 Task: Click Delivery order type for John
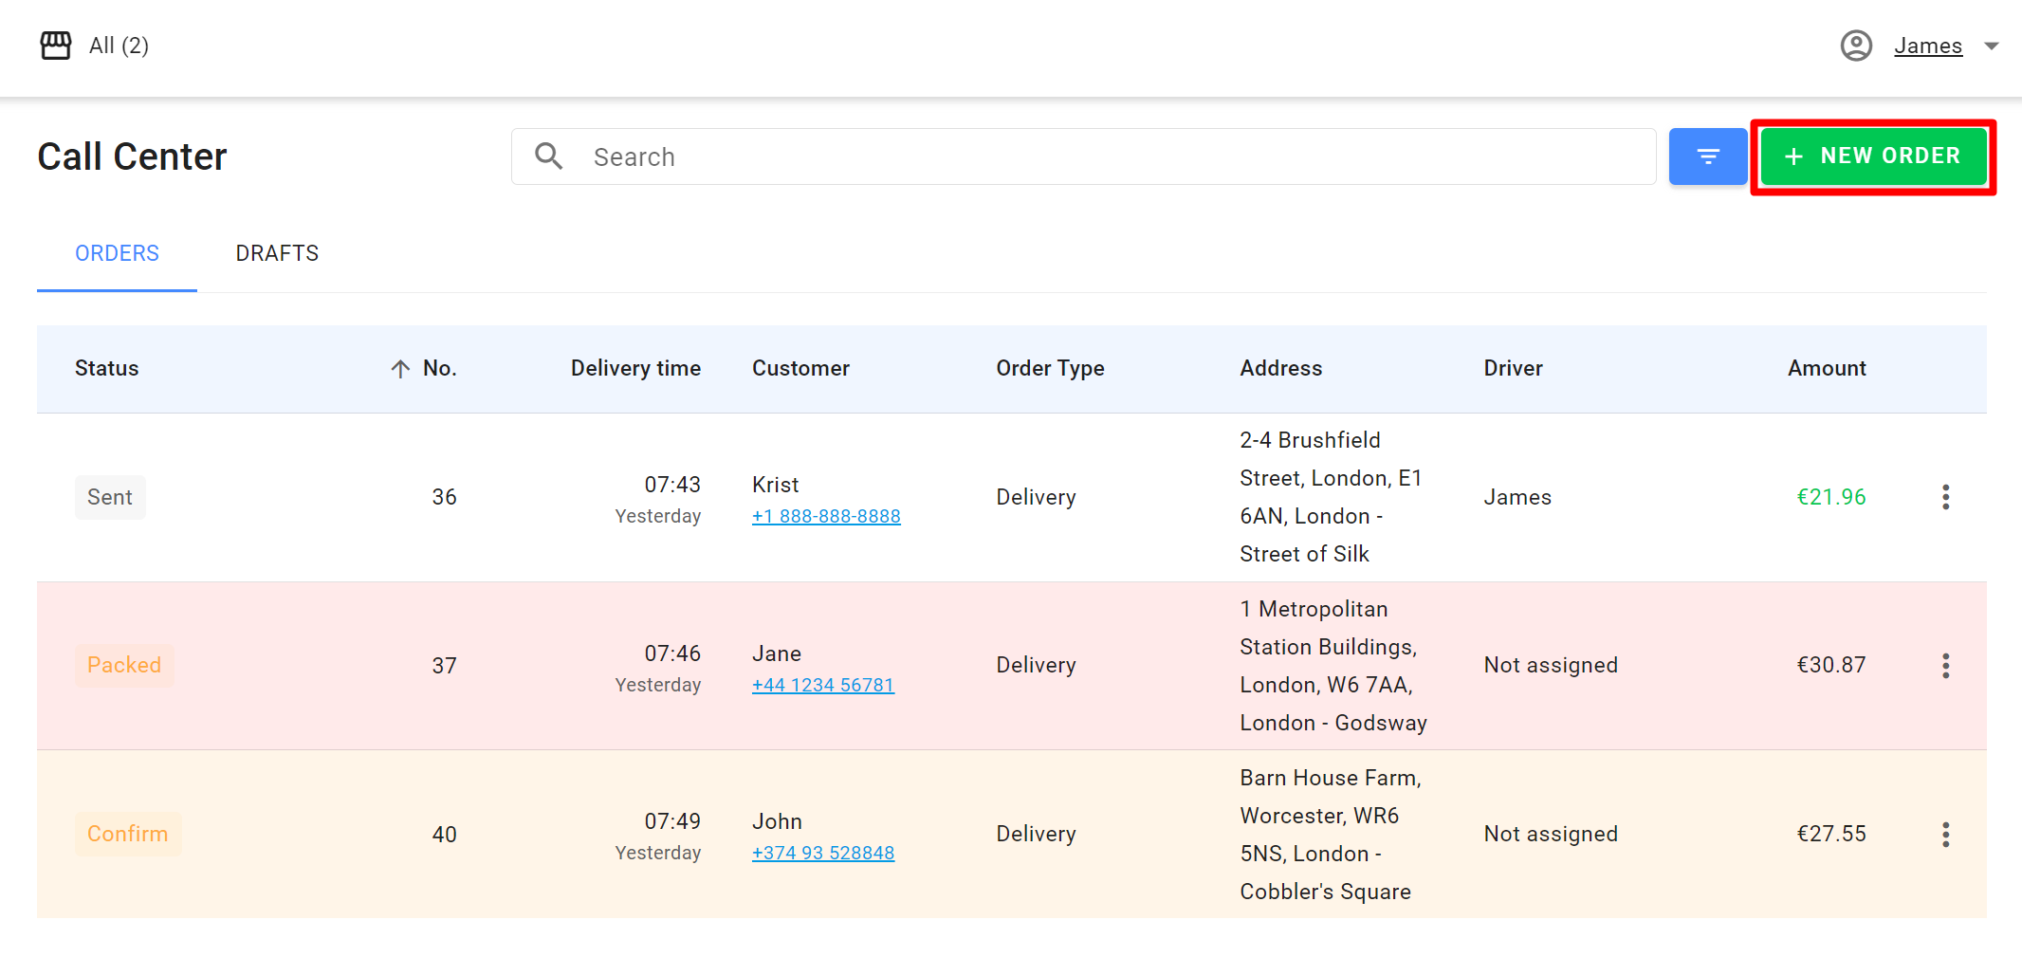click(x=1036, y=834)
